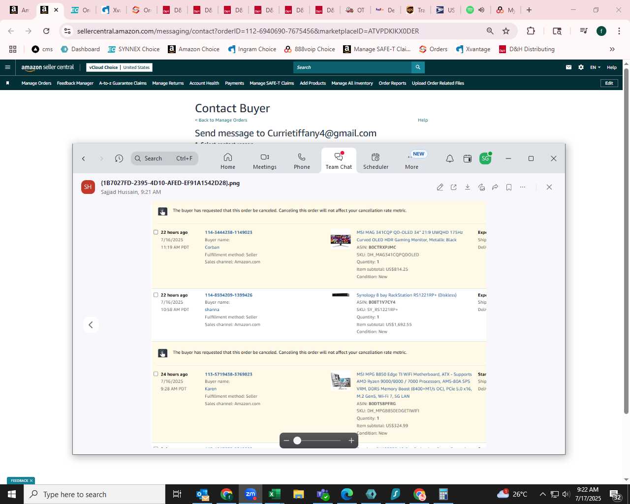The image size is (630, 504).
Task: Show more bookmarks chevron
Action: coord(612,49)
